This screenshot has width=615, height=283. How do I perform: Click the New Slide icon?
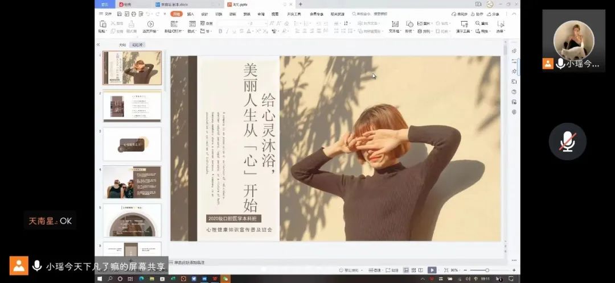(x=174, y=24)
